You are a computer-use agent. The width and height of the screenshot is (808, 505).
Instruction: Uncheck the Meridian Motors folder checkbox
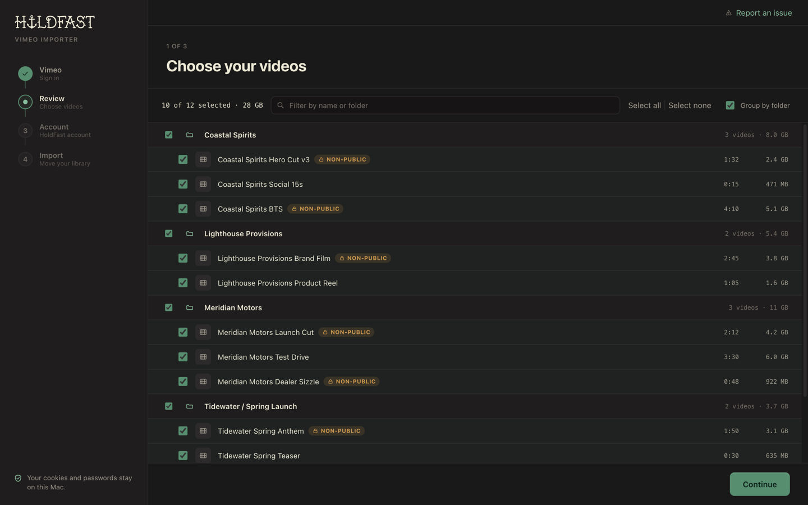click(x=168, y=308)
